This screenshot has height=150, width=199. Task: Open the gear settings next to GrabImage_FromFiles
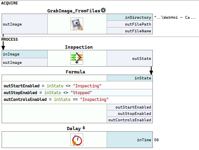(103, 10)
